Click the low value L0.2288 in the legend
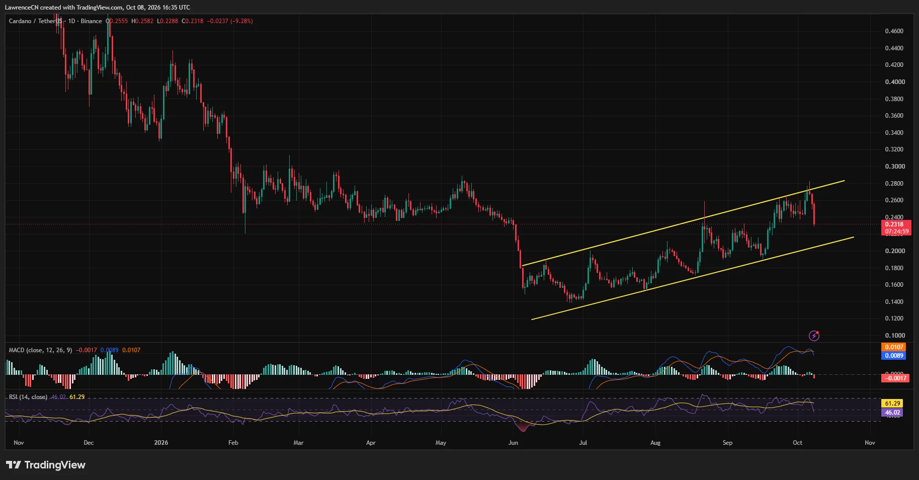919x480 pixels. click(x=168, y=21)
